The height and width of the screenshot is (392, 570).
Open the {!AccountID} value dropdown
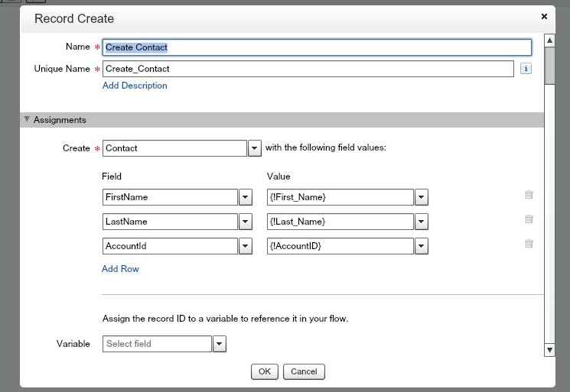tap(421, 246)
